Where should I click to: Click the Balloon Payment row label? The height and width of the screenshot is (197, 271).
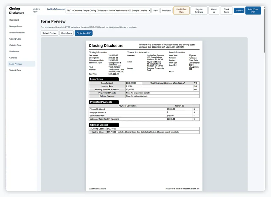coord(107,96)
